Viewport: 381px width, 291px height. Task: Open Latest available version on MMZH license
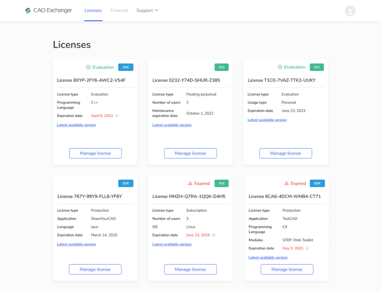pyautogui.click(x=172, y=244)
